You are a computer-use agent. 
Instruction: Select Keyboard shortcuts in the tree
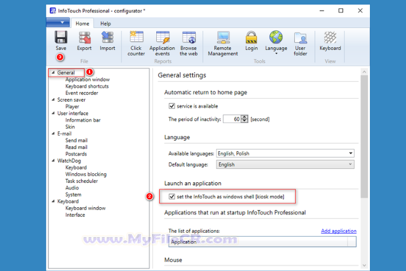[87, 86]
